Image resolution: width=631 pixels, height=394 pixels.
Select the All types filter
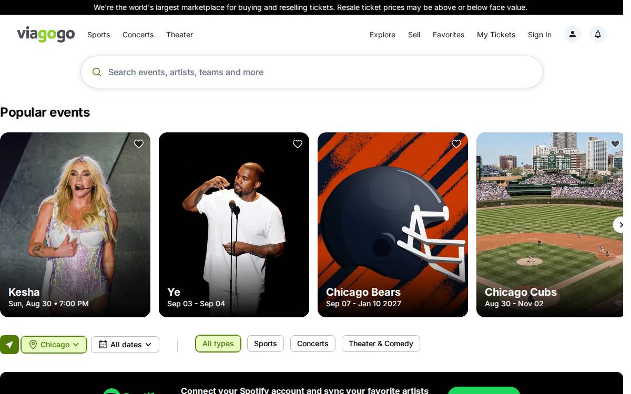[218, 344]
